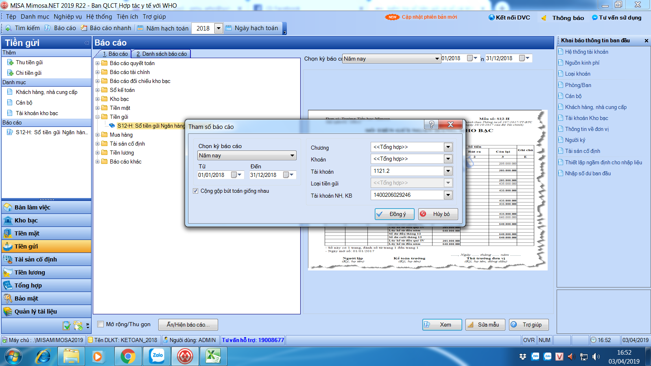Switch to Tiền mặt module
The height and width of the screenshot is (366, 651).
point(46,233)
